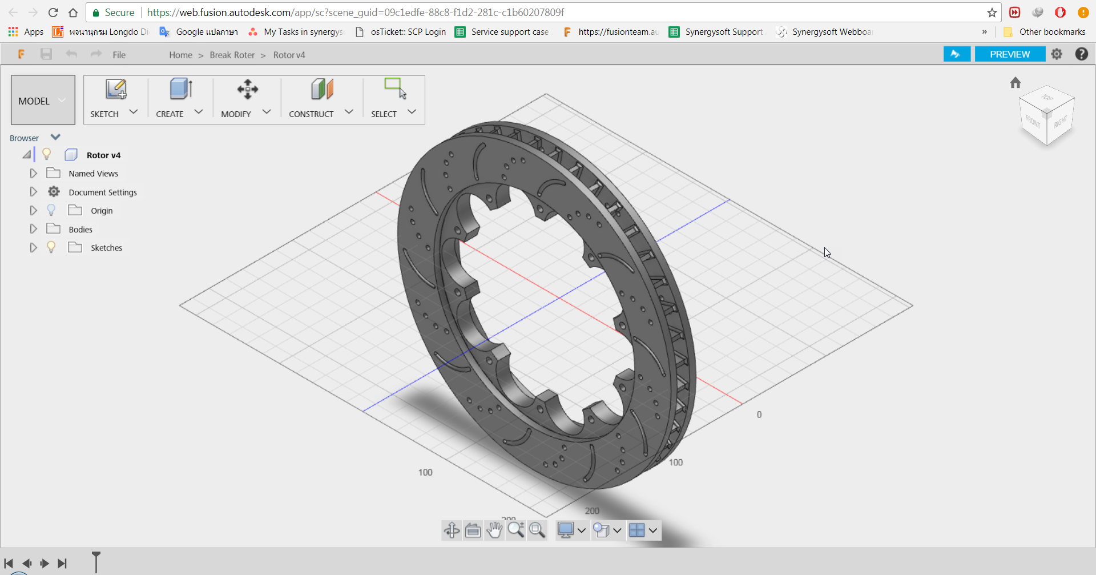Expand the Bodies folder in the browser
This screenshot has width=1096, height=575.
point(33,228)
